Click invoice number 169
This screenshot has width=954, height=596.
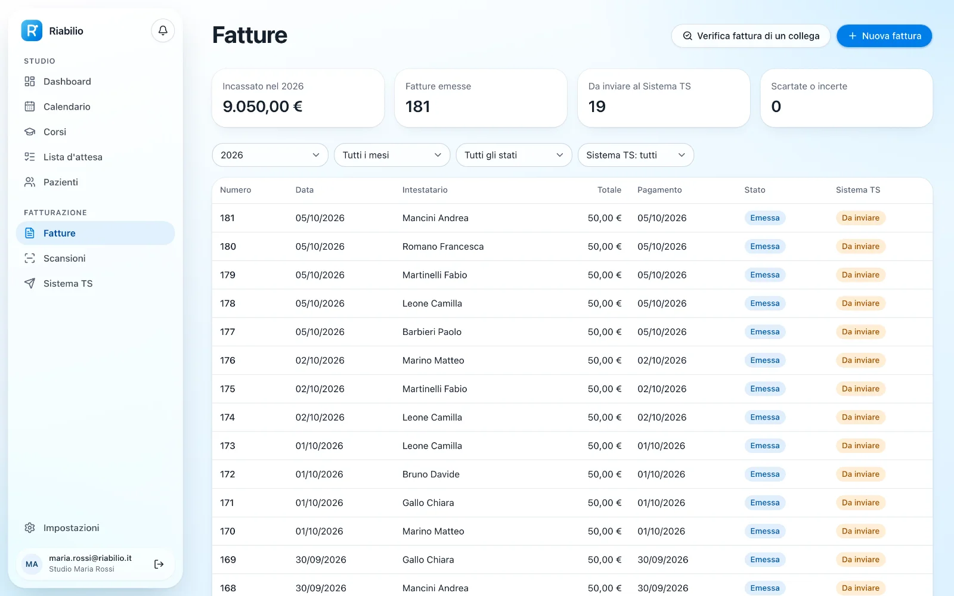point(228,560)
